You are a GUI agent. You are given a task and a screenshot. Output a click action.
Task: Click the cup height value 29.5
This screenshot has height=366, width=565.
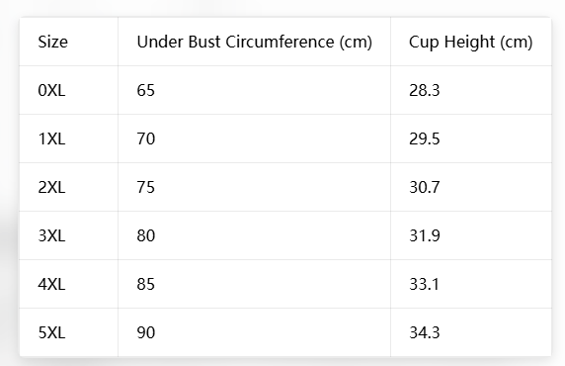tap(424, 138)
